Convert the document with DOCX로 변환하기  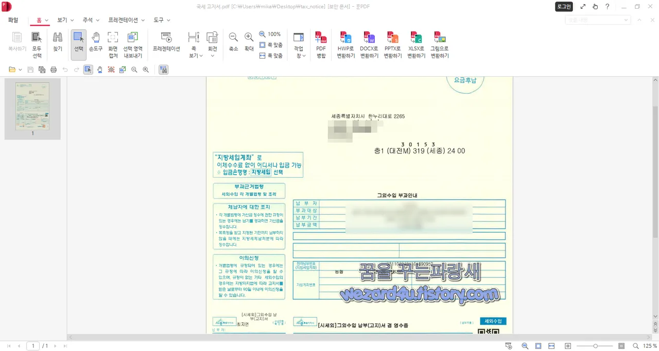(369, 44)
